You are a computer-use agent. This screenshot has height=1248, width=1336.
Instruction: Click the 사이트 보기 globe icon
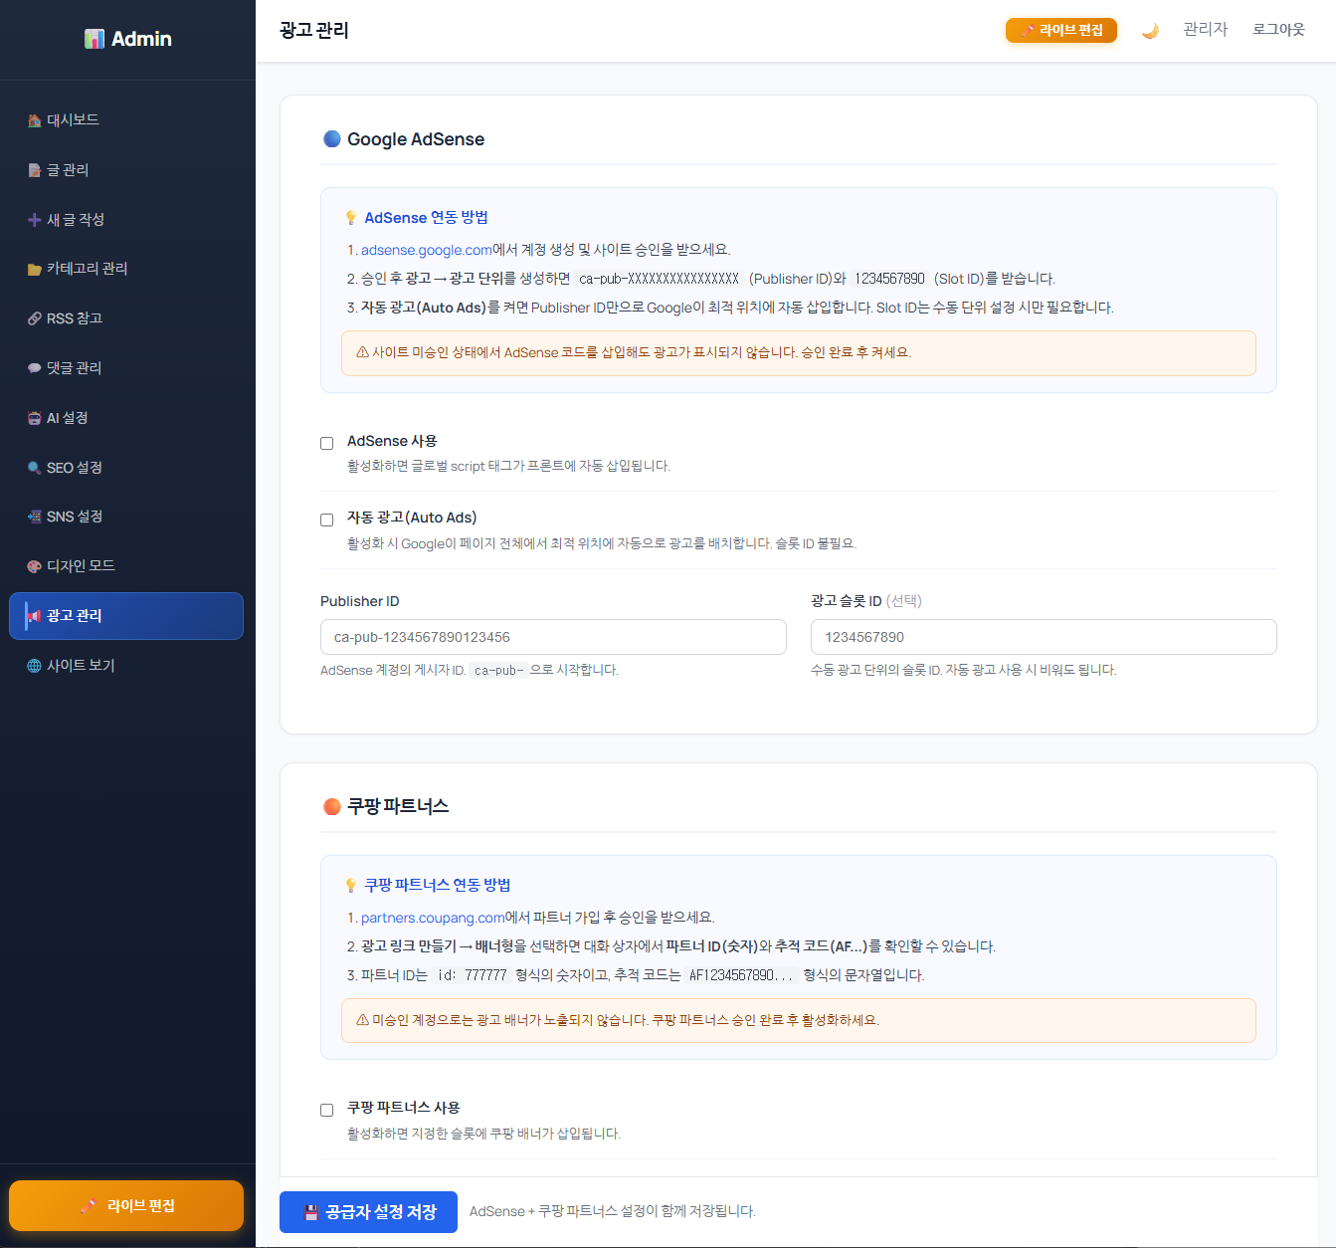[35, 666]
